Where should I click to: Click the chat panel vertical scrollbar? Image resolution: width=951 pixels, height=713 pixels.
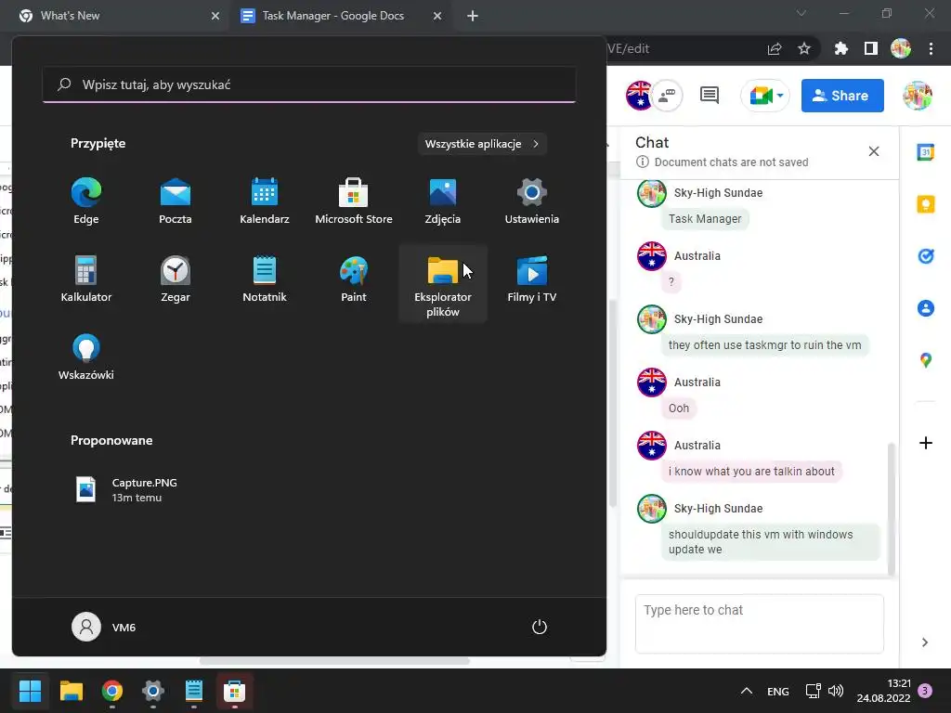tap(891, 509)
